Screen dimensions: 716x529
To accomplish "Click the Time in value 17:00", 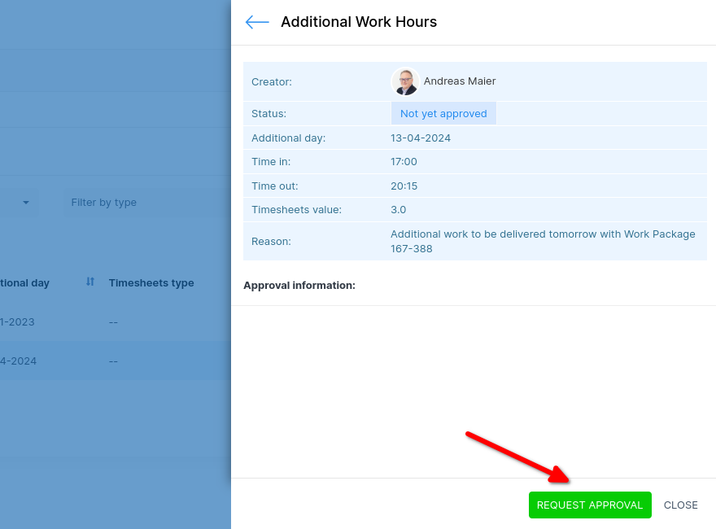I will [x=404, y=162].
